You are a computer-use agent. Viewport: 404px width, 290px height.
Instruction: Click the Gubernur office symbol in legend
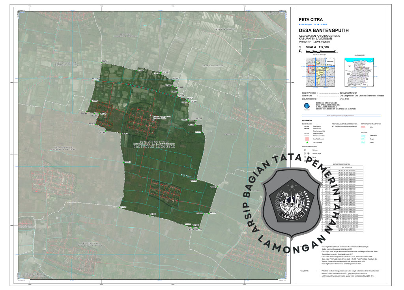coord(304,150)
